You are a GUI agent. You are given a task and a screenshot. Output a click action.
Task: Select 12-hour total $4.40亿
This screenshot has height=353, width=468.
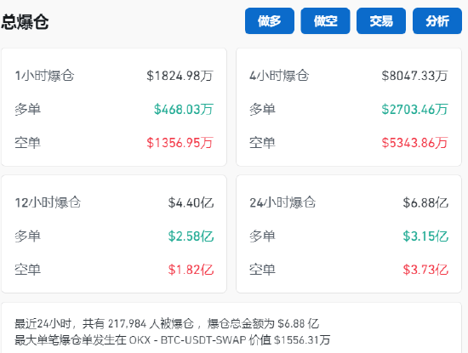click(191, 202)
